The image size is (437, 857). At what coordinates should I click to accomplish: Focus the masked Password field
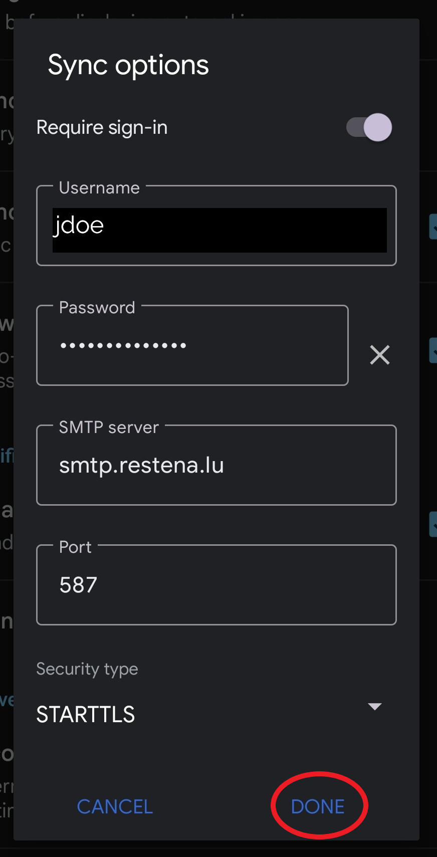[192, 345]
